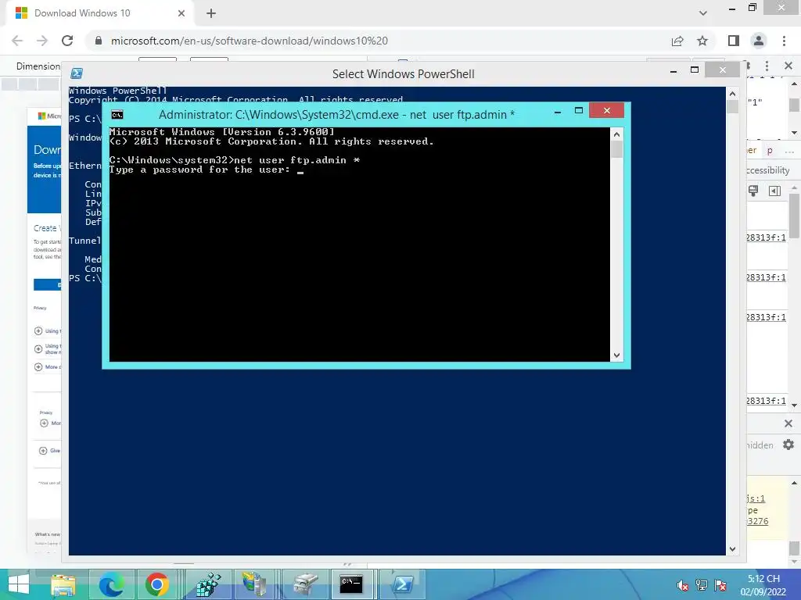Reload the Microsoft download page

(67, 41)
